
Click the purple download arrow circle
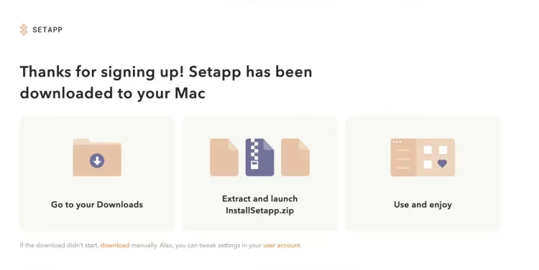click(97, 160)
